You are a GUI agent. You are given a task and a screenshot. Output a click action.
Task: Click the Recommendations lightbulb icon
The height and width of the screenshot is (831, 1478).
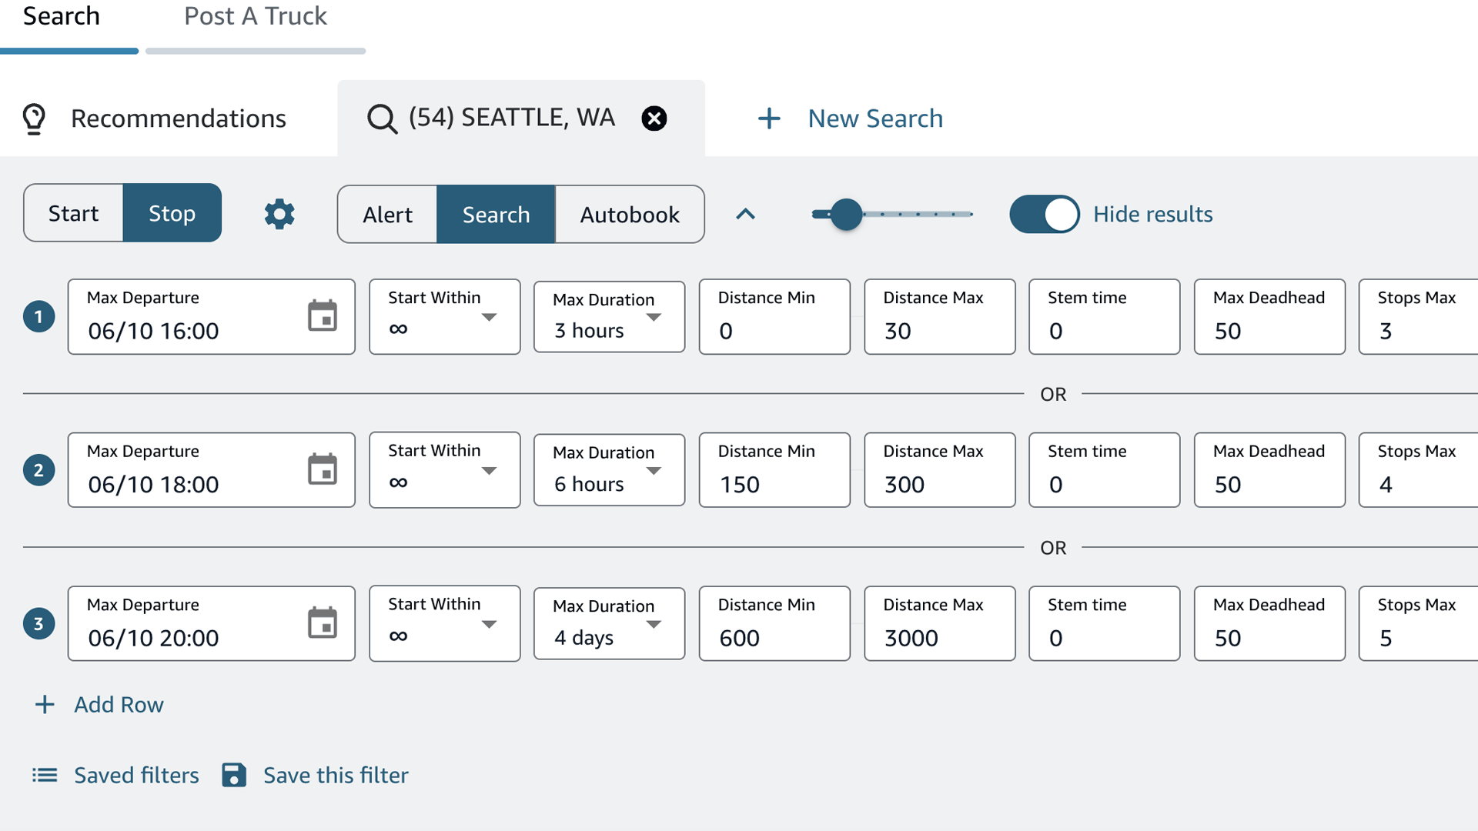[34, 119]
